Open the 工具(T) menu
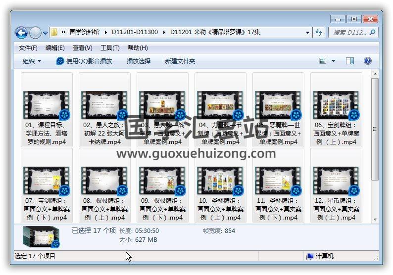This screenshot has width=393, height=275. [x=110, y=48]
